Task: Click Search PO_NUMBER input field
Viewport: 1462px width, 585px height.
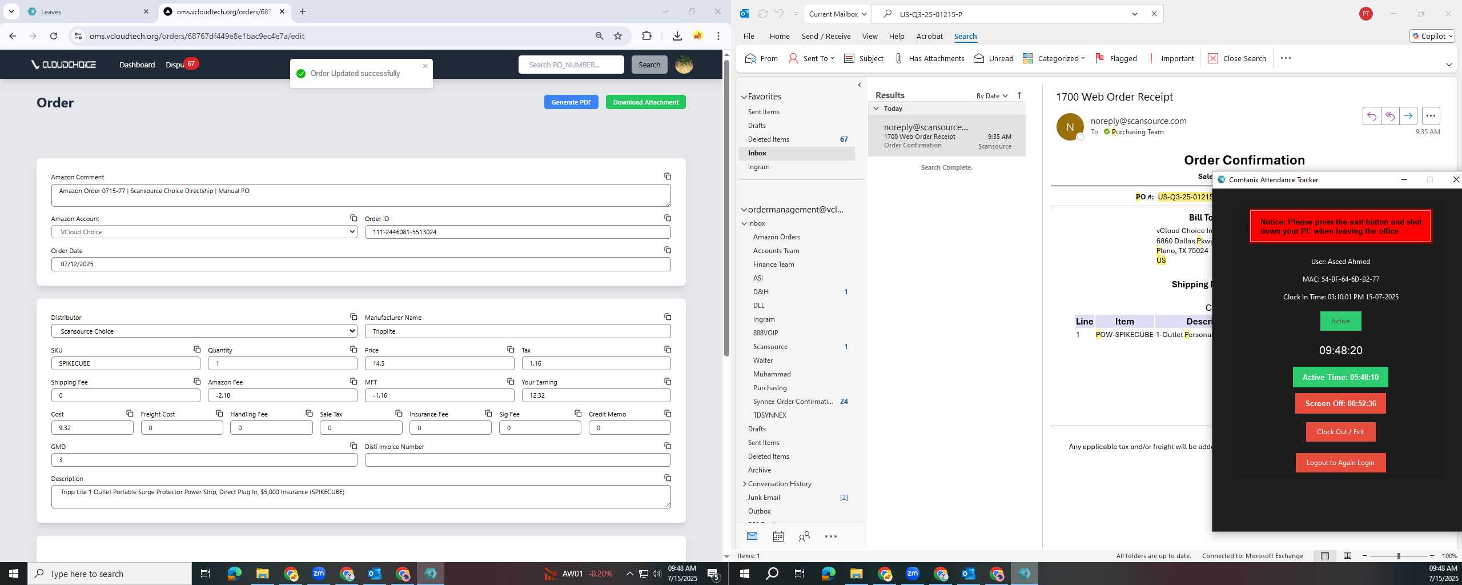Action: click(x=571, y=65)
